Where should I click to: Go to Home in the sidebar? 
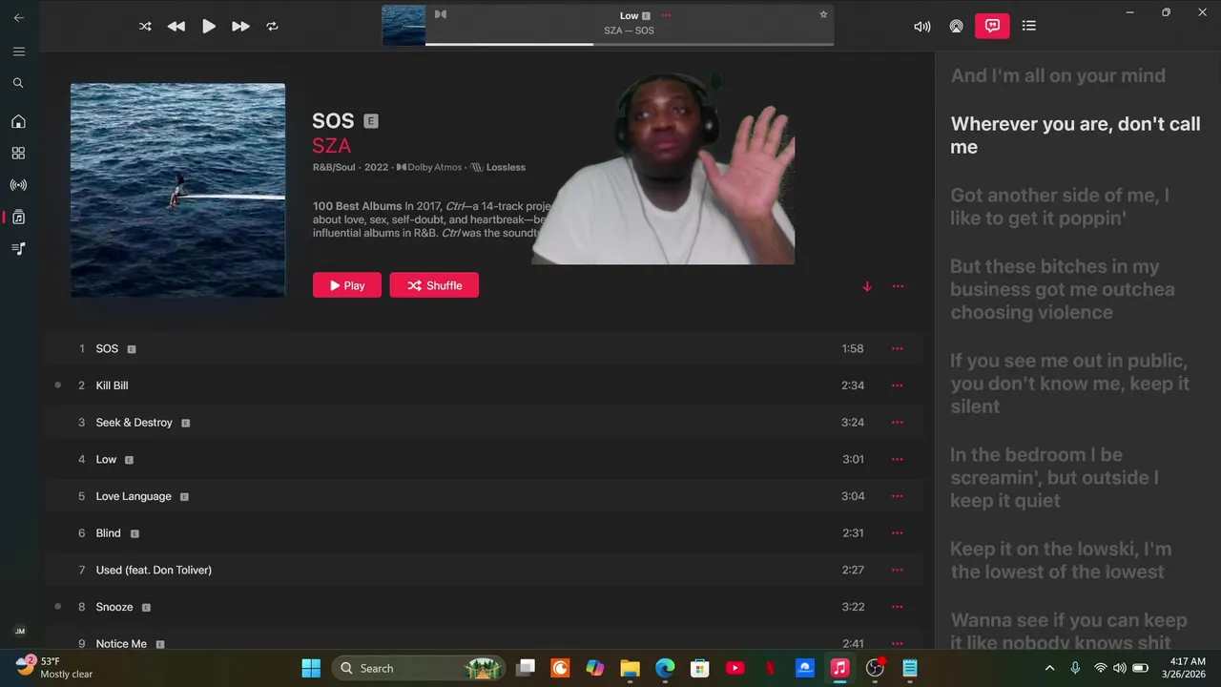(x=18, y=121)
